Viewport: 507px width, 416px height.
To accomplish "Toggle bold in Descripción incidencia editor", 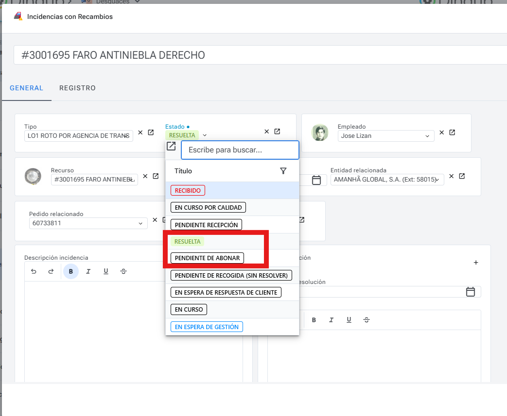I will 71,271.
